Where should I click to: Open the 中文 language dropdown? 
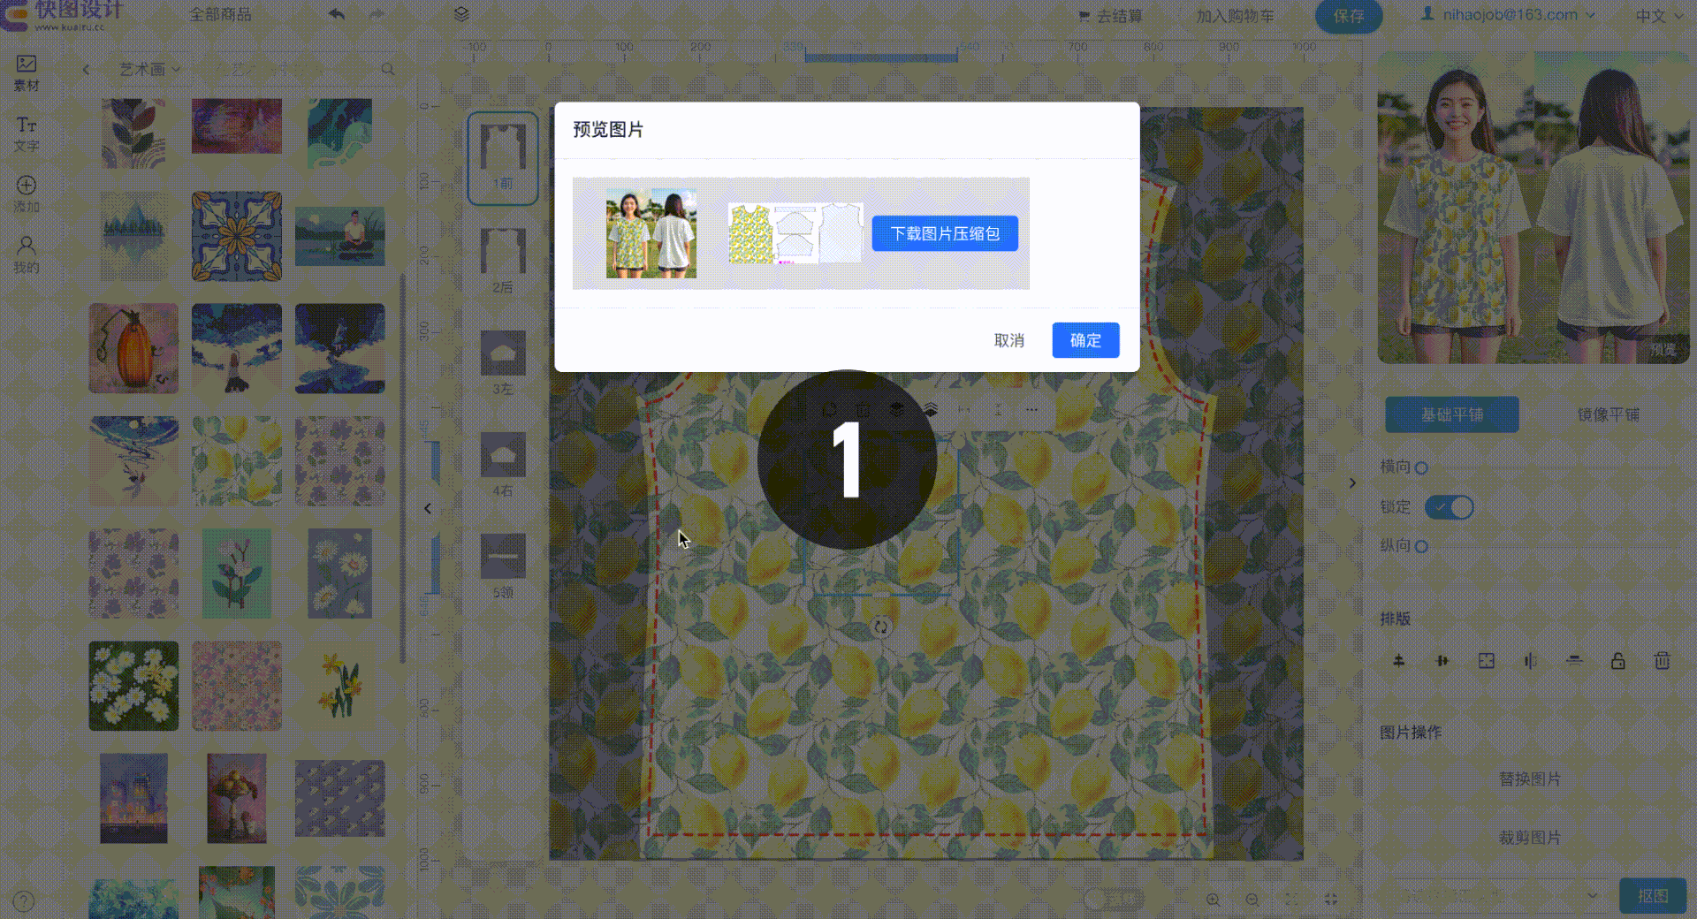coord(1659,16)
